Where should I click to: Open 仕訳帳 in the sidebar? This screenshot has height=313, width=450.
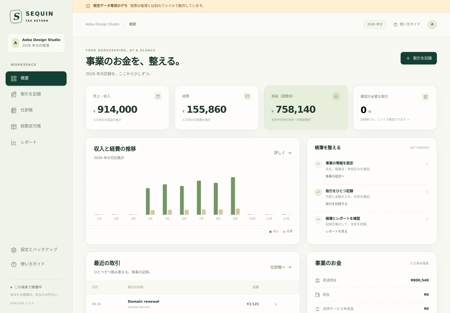click(x=36, y=110)
